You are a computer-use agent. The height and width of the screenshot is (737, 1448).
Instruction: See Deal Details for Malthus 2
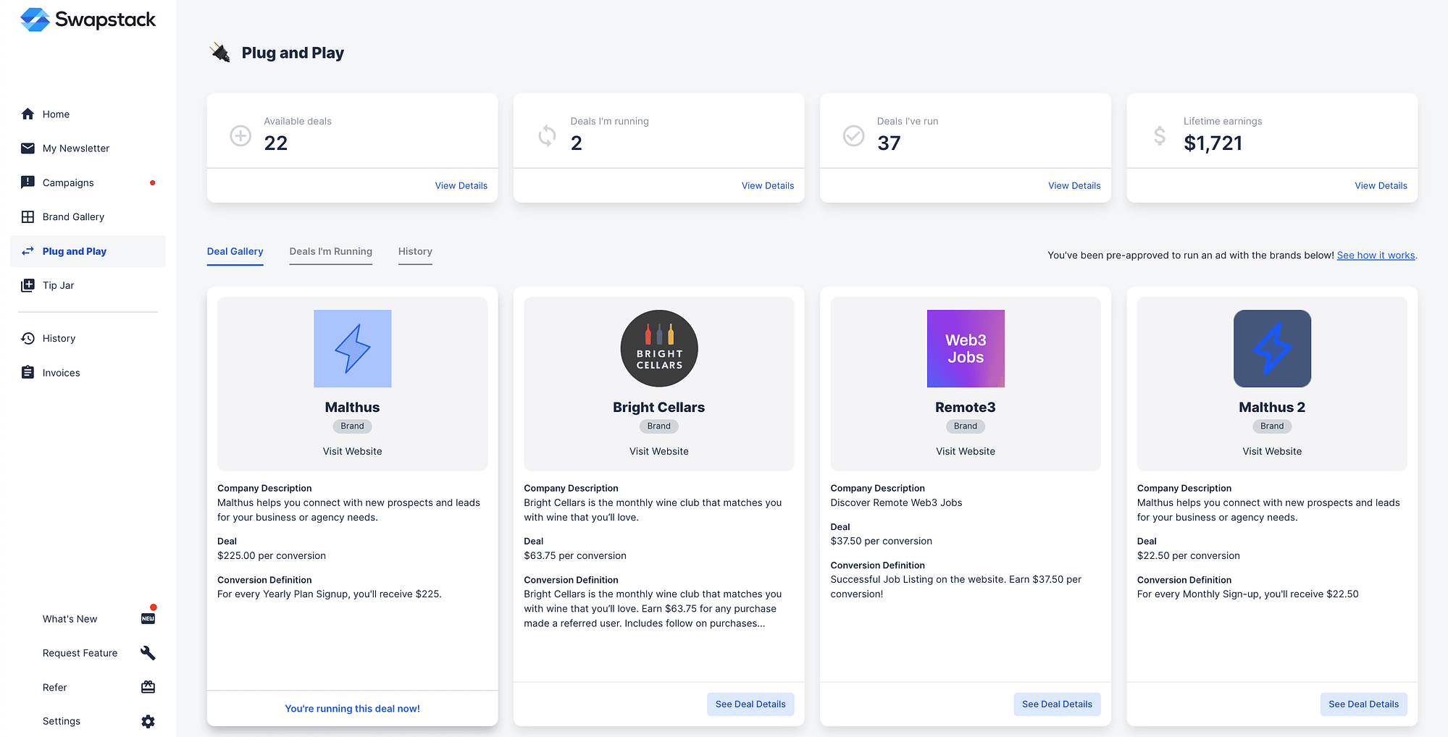coord(1363,704)
